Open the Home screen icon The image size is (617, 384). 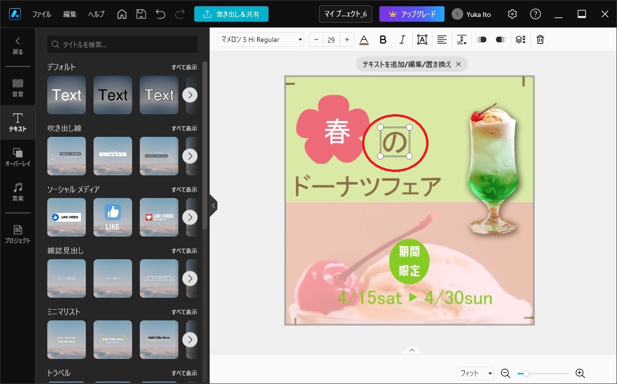coord(122,14)
